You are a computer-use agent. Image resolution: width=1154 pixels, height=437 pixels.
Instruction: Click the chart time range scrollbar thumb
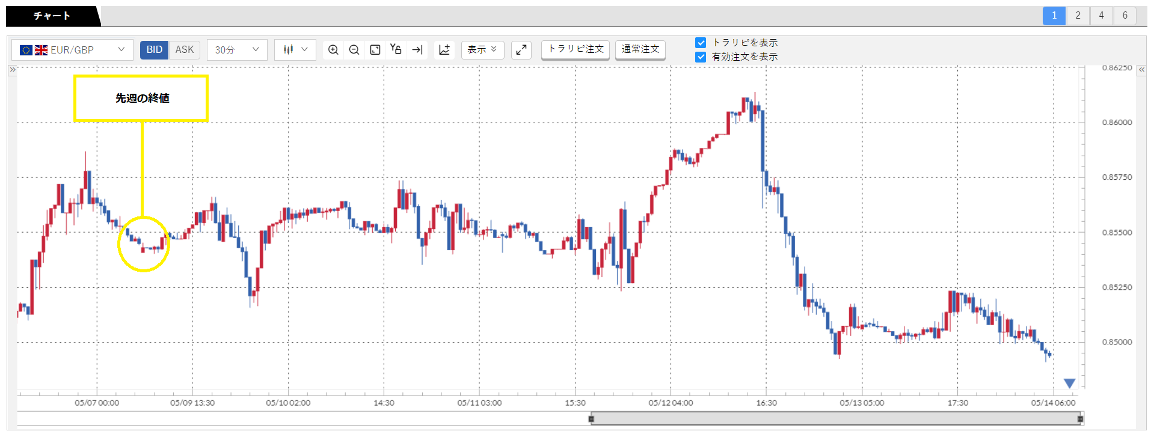click(x=836, y=419)
